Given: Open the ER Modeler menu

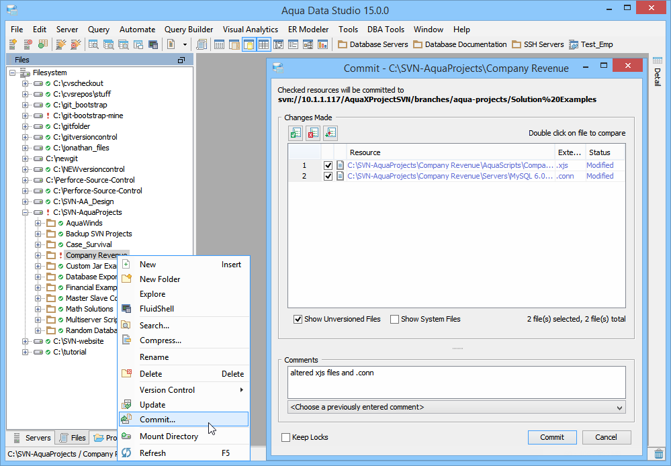Looking at the screenshot, I should click(x=308, y=30).
